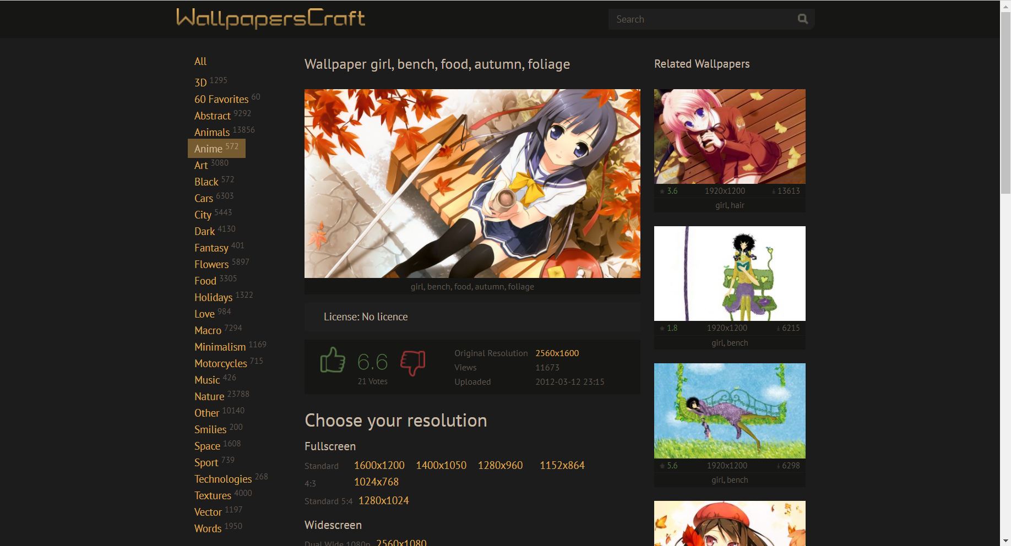Image resolution: width=1011 pixels, height=546 pixels.
Task: Open the related wallpaper with green bench
Action: pos(730,274)
